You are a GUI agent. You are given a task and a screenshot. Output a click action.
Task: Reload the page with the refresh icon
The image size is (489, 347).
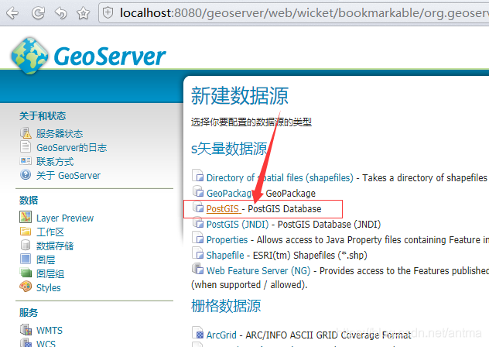coord(38,13)
